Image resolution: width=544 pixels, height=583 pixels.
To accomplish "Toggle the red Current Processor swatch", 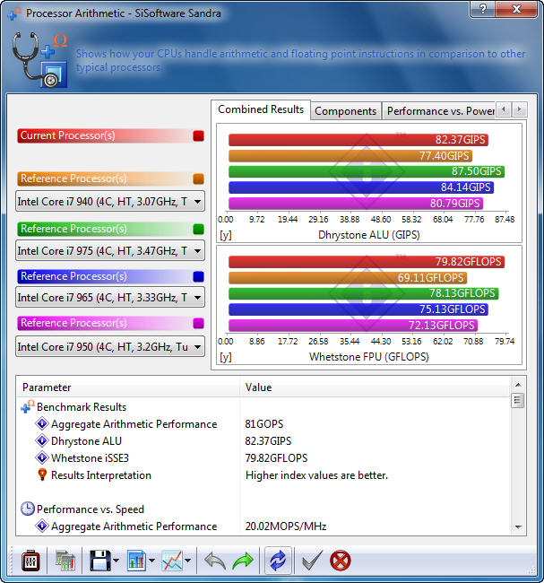I will point(198,135).
